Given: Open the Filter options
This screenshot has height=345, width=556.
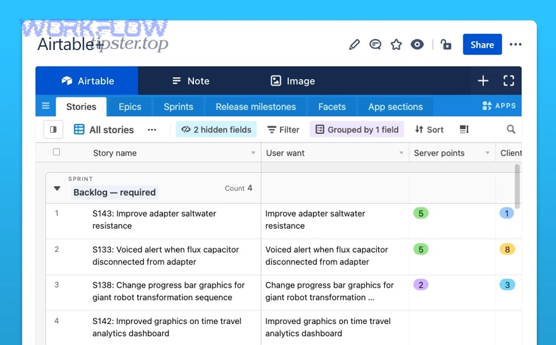Looking at the screenshot, I should point(284,130).
